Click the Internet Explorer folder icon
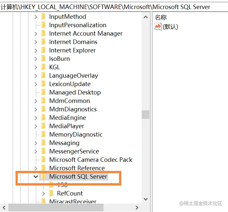 click(43, 50)
